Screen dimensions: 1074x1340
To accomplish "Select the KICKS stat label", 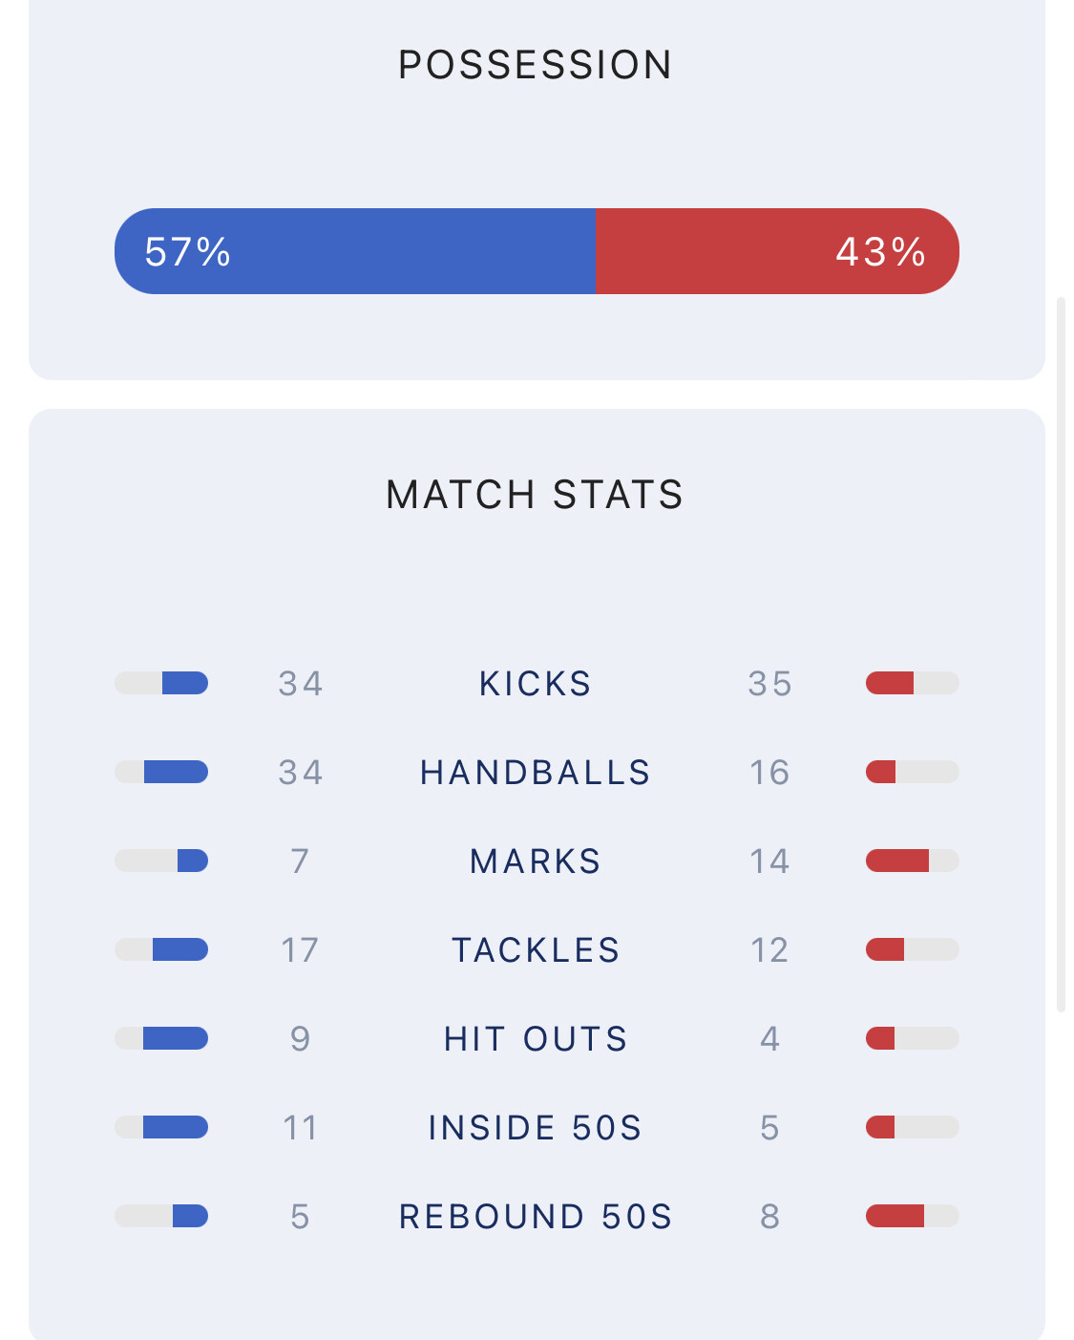I will click(x=536, y=684).
